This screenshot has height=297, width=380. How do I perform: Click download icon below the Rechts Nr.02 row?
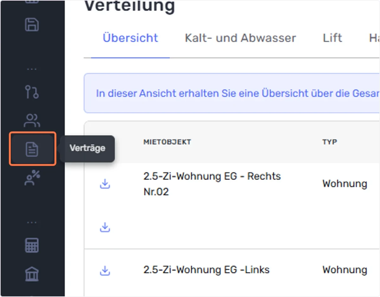click(x=104, y=227)
